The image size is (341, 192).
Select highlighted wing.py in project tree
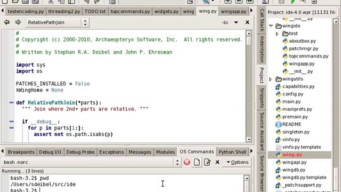pos(292,155)
